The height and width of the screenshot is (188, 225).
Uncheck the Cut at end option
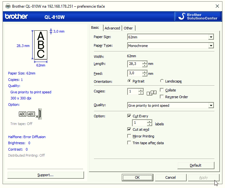pyautogui.click(x=129, y=129)
